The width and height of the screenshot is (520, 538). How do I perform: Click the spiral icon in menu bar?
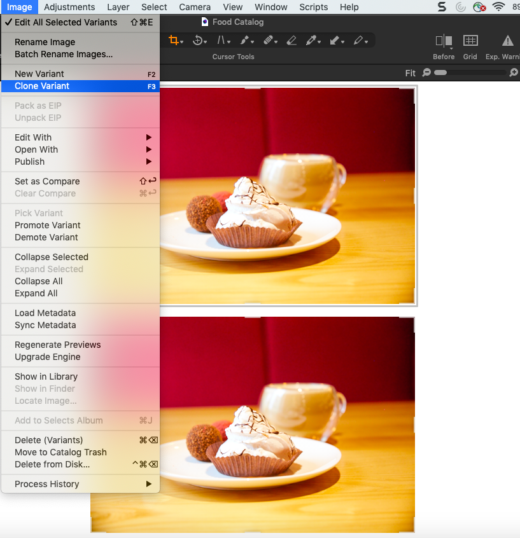click(x=460, y=6)
